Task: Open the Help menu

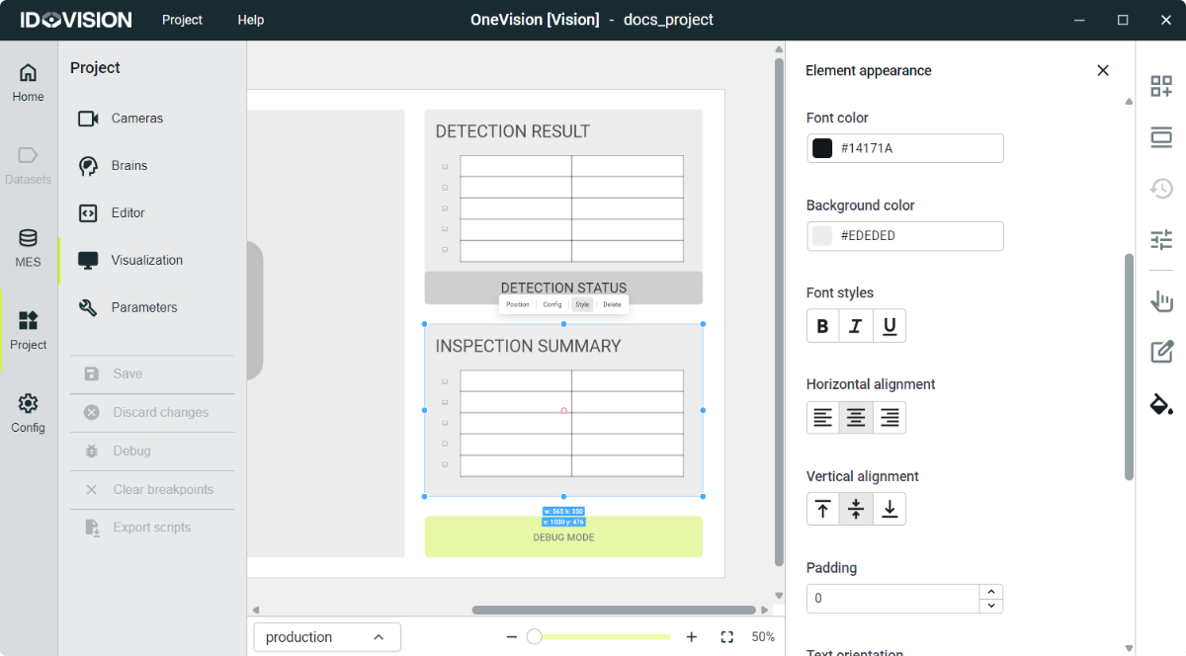Action: [250, 20]
